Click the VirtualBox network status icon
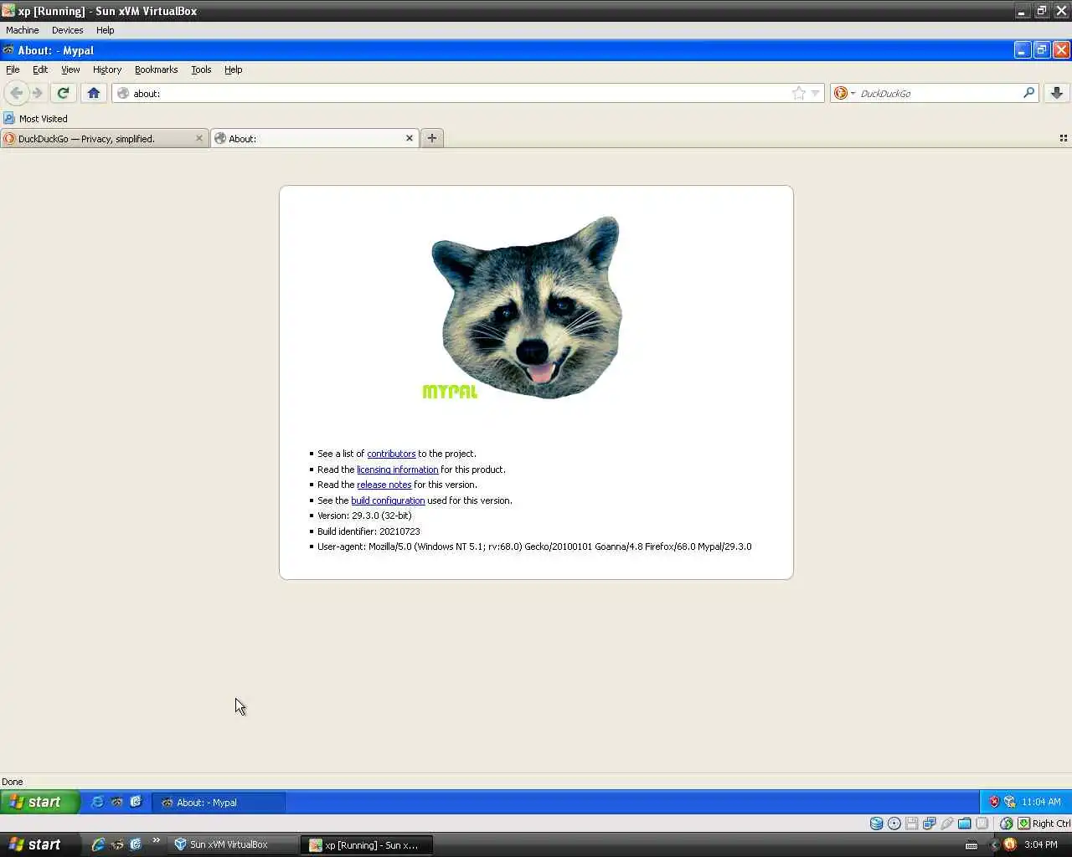 [x=929, y=824]
